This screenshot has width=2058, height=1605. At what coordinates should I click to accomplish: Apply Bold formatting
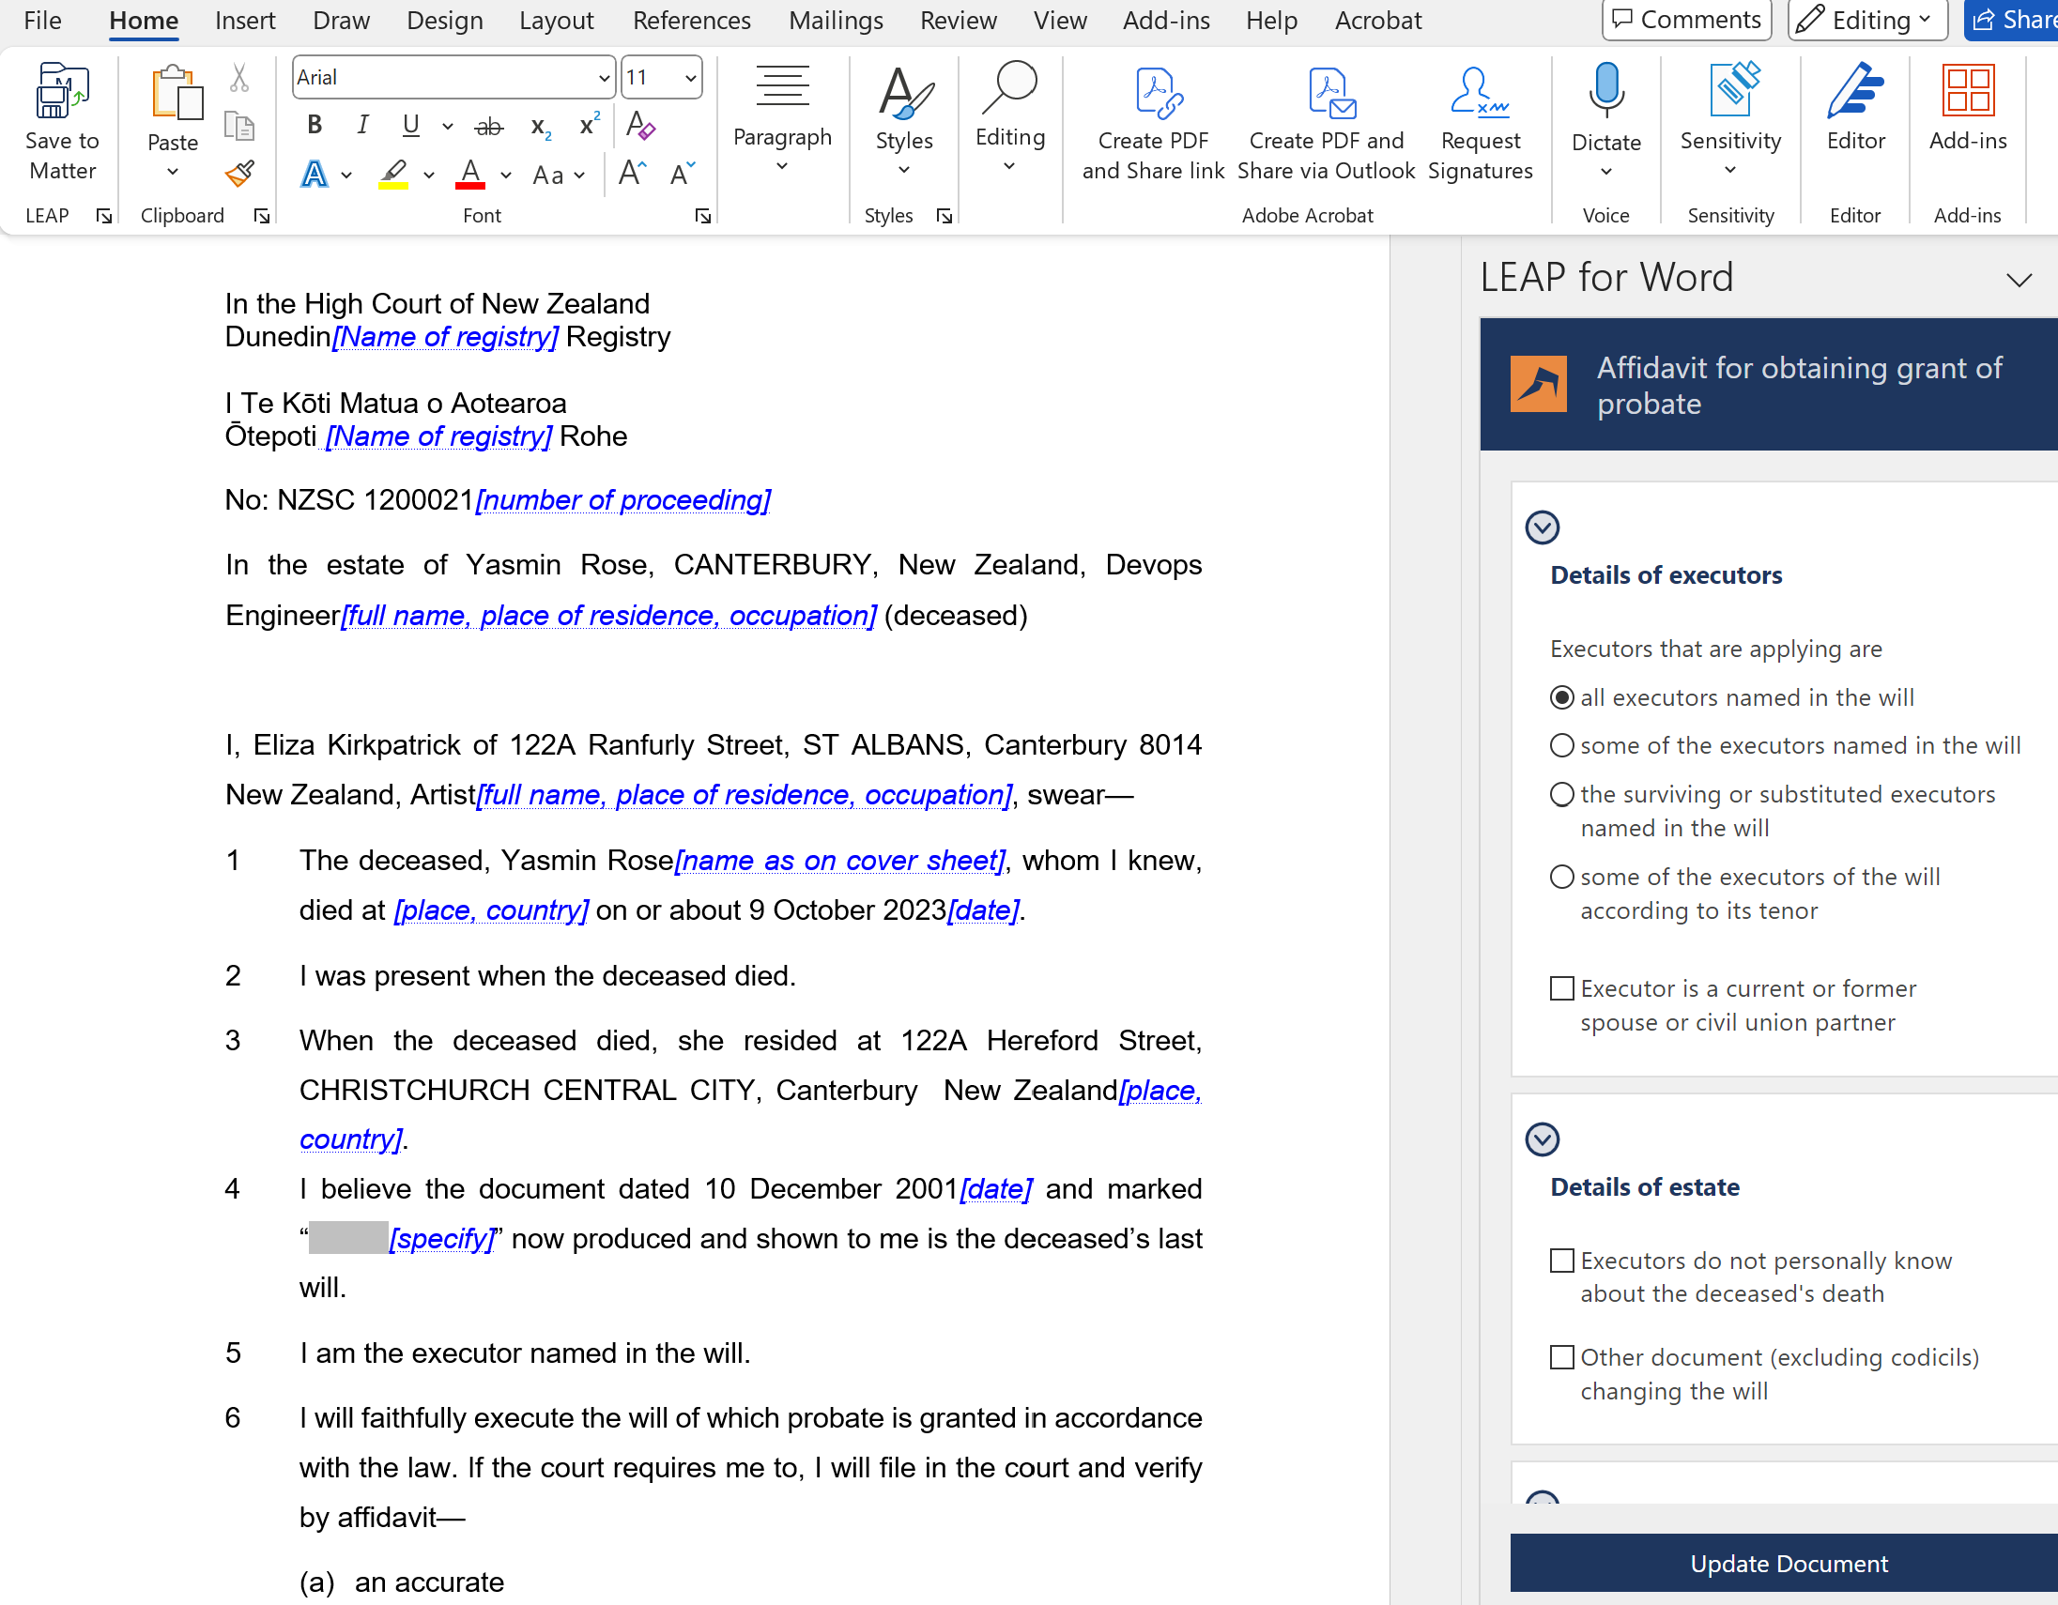coord(315,125)
